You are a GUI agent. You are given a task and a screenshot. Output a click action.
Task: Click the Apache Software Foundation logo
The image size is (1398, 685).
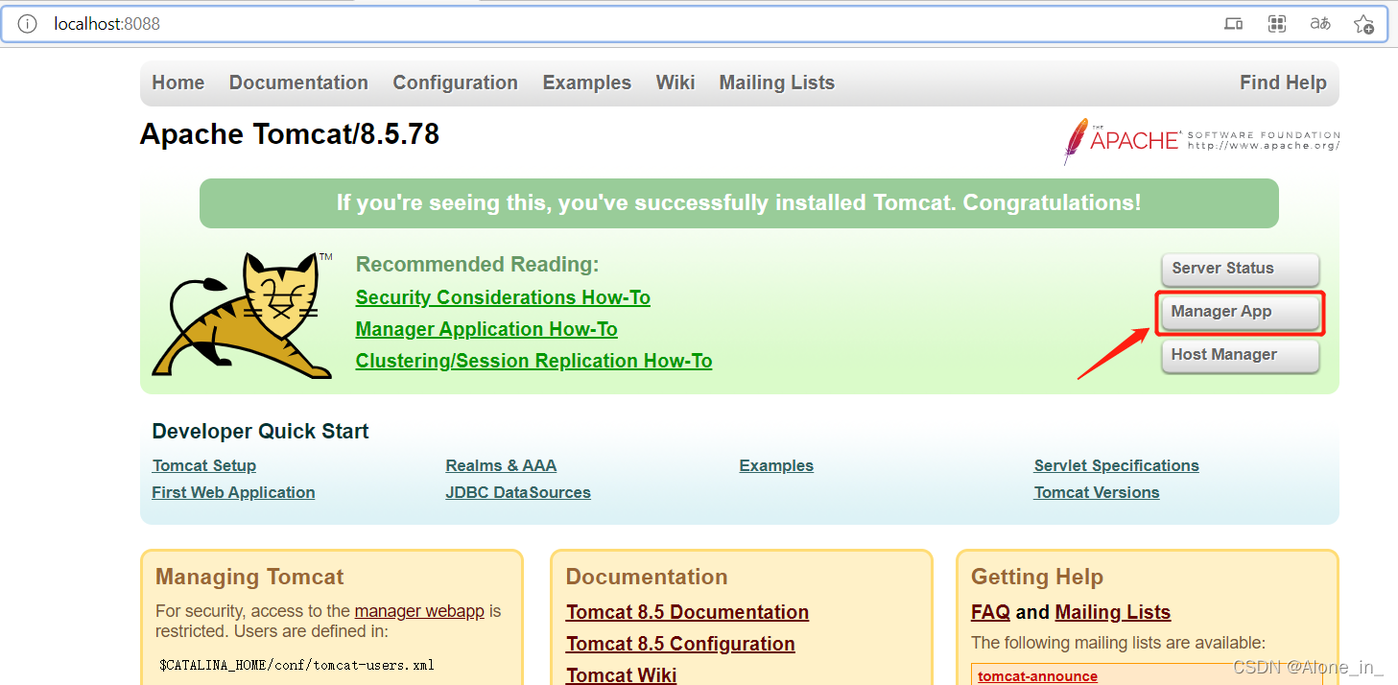click(x=1201, y=141)
